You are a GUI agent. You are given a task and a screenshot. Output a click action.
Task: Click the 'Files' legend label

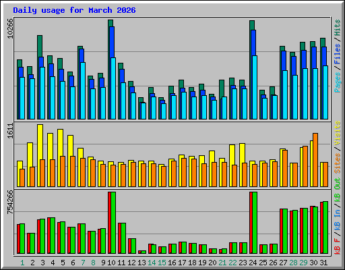pos(338,54)
